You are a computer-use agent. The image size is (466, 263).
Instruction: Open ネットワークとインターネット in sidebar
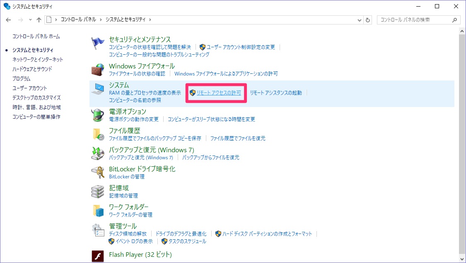tap(38, 59)
